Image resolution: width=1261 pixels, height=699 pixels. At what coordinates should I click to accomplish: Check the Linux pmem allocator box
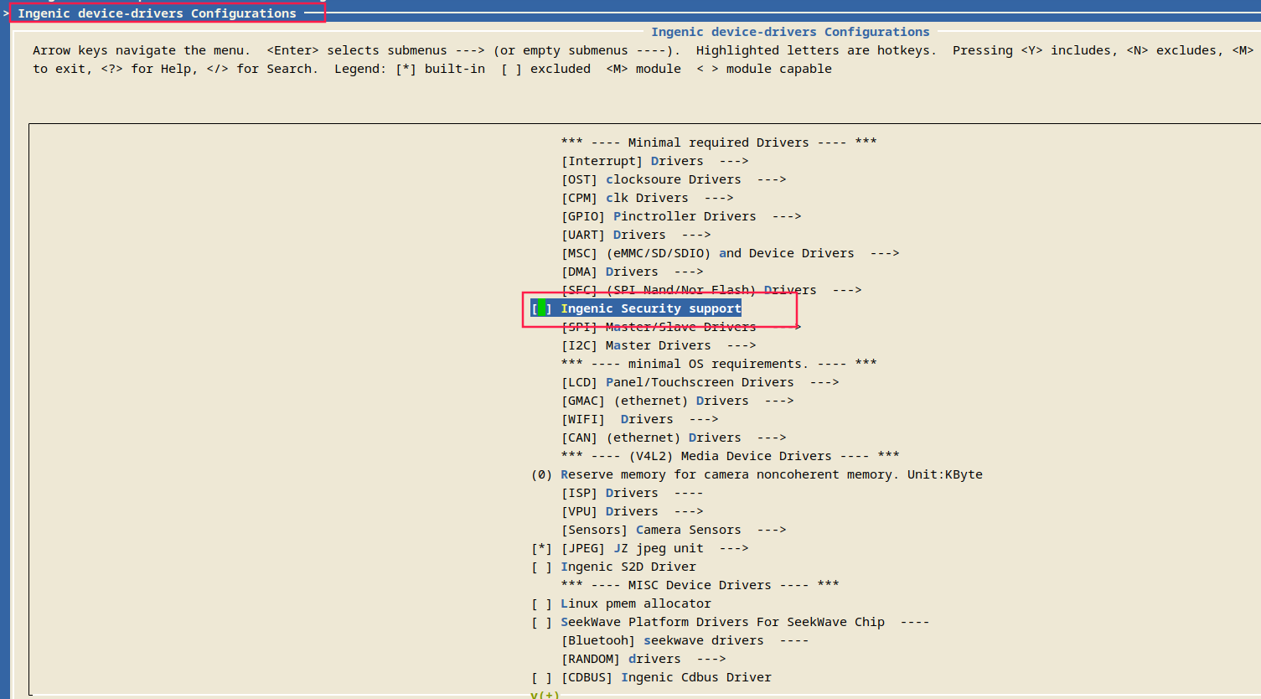point(541,603)
